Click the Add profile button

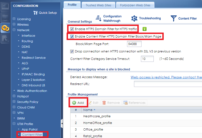coord(78,103)
